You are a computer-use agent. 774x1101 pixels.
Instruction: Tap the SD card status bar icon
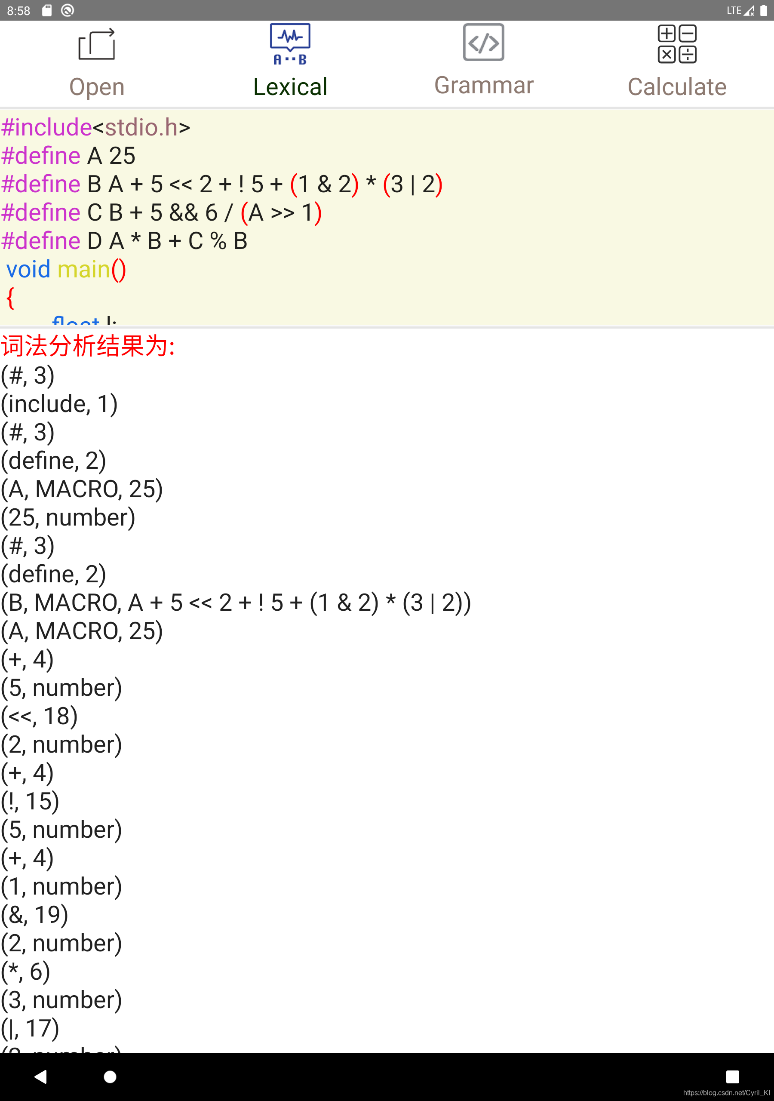[x=46, y=10]
